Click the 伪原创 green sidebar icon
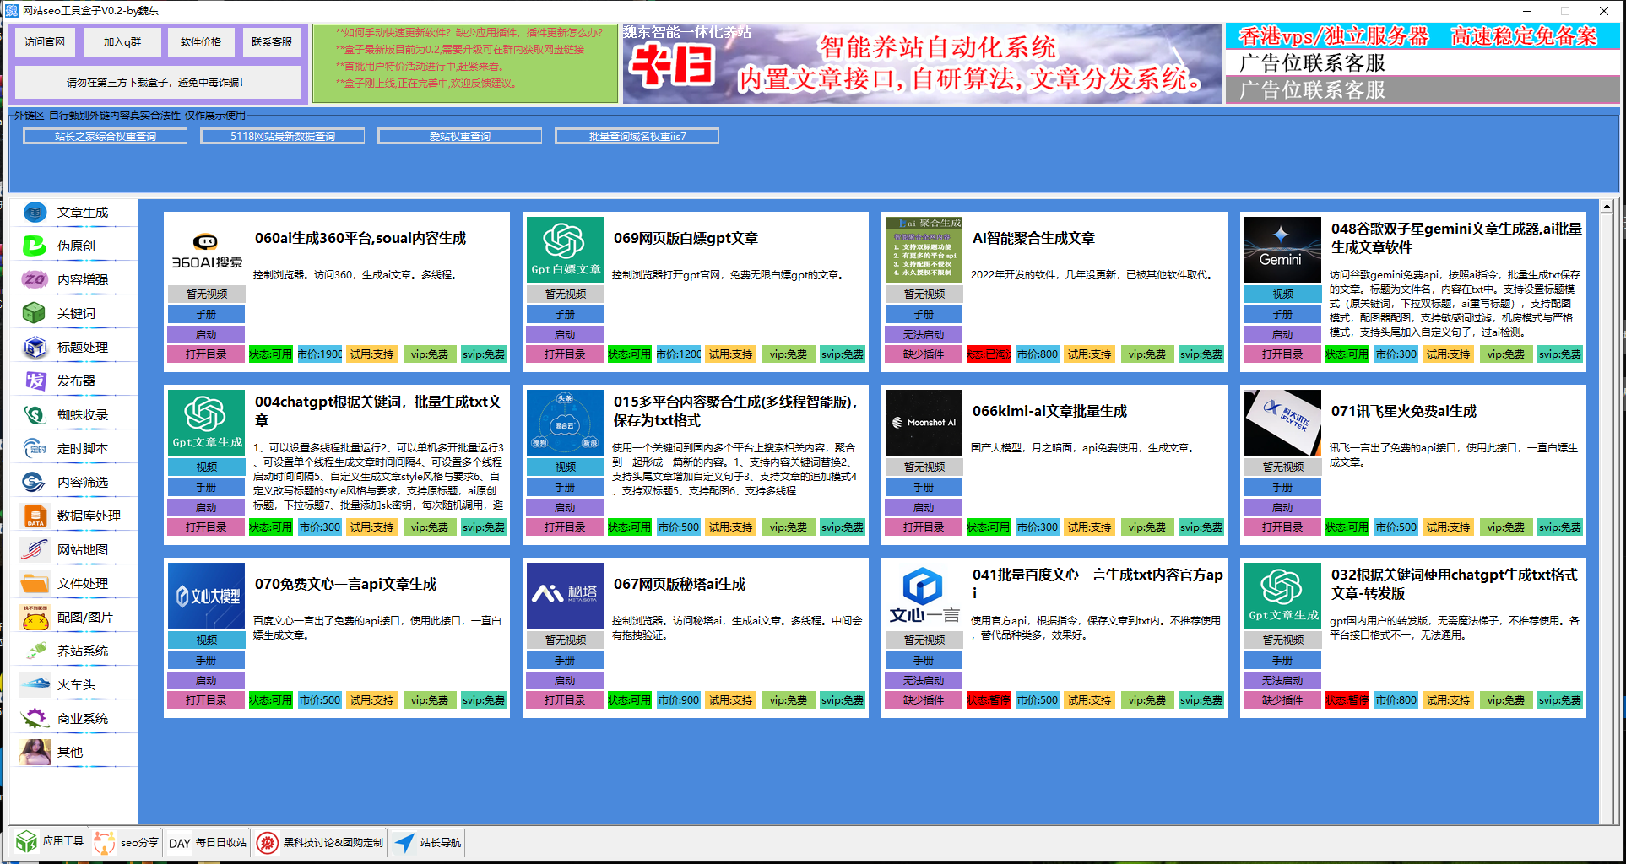 pos(35,246)
